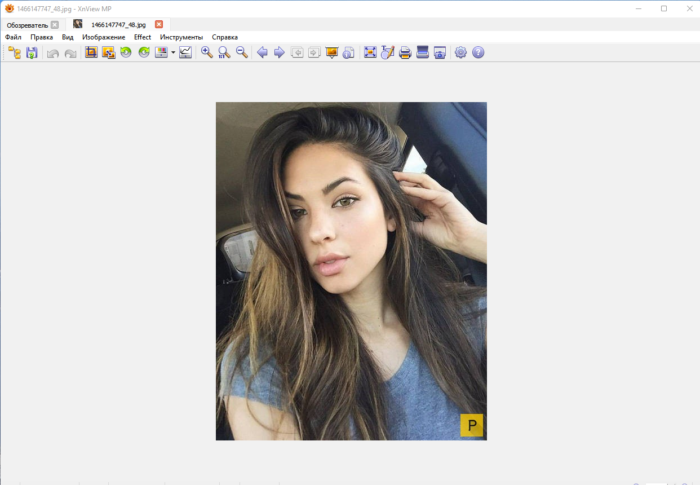Open the Инструменты menu
The height and width of the screenshot is (485, 700).
[x=181, y=37]
